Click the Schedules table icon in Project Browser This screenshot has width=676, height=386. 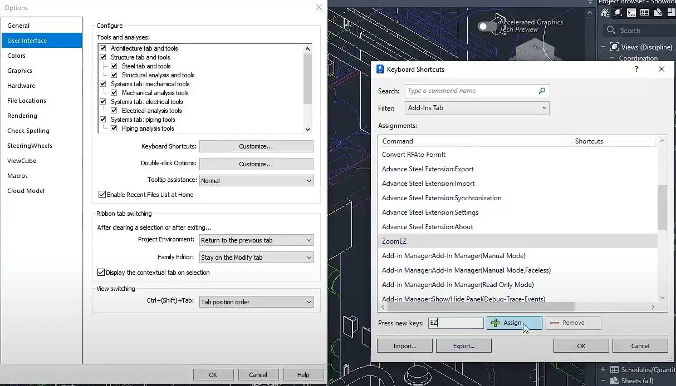645,13
